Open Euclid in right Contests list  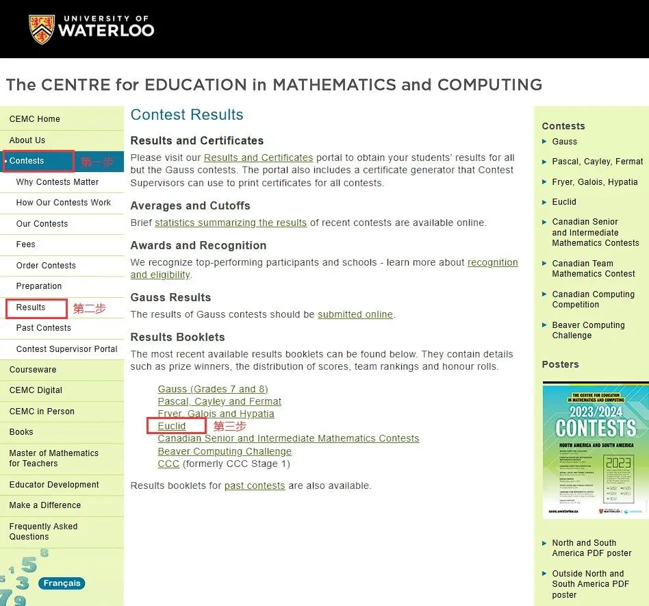click(563, 201)
